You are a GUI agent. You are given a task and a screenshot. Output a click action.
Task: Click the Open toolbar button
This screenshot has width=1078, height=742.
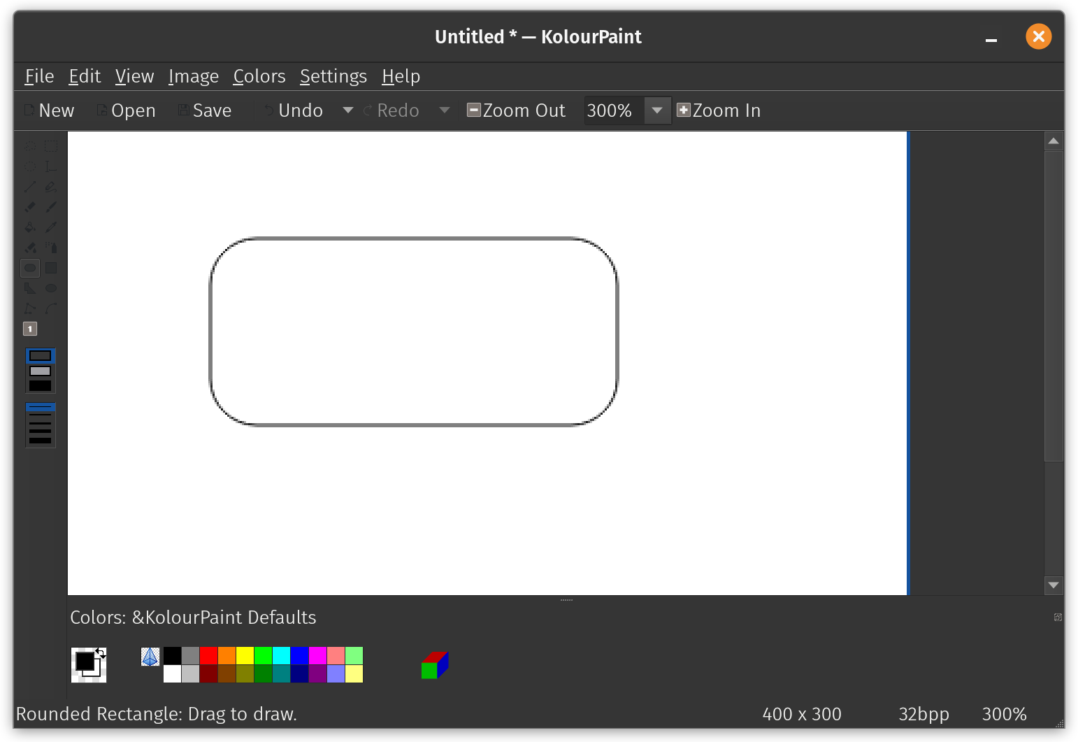point(126,110)
